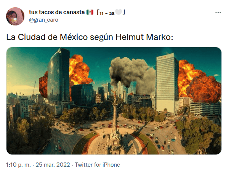This screenshot has width=234, height=172.
Task: Open the display name tus tacos de canasta
Action: click(57, 12)
